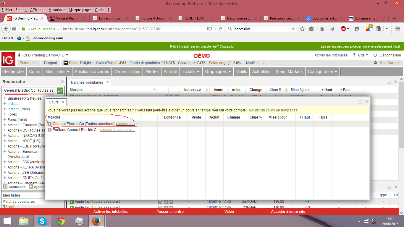Select Marchés populaires in Mes listes
Image resolution: width=404 pixels, height=227 pixels.
19,202
